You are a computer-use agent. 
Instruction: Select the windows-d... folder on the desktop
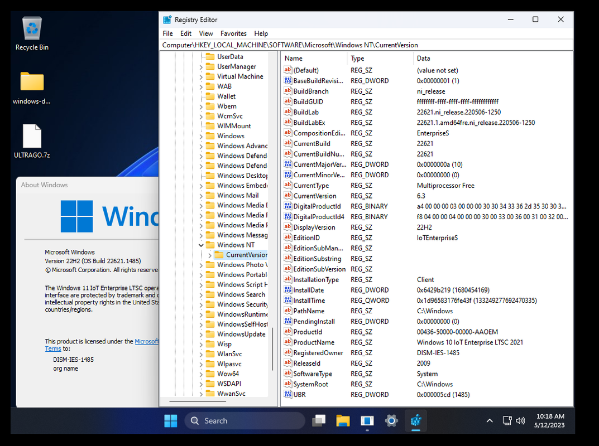tap(32, 88)
